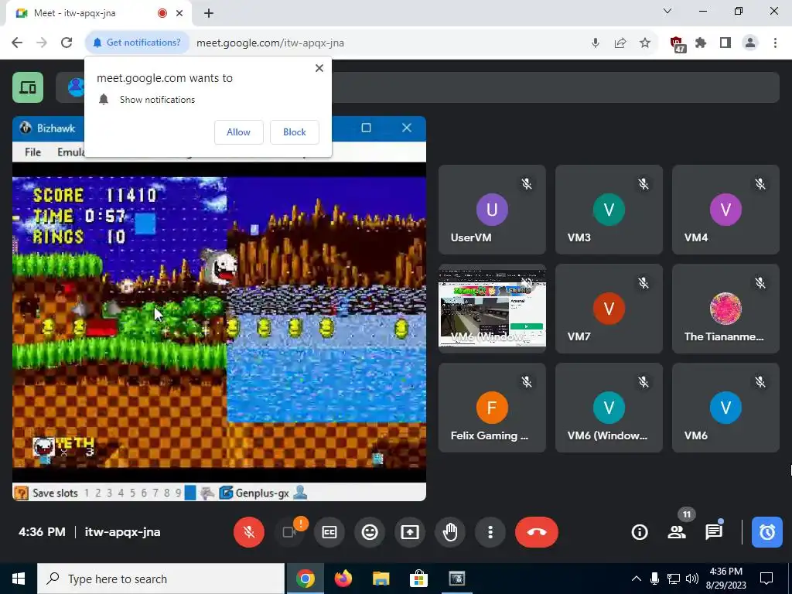This screenshot has height=594, width=792.
Task: Close the notification permission popup
Action: (x=319, y=68)
